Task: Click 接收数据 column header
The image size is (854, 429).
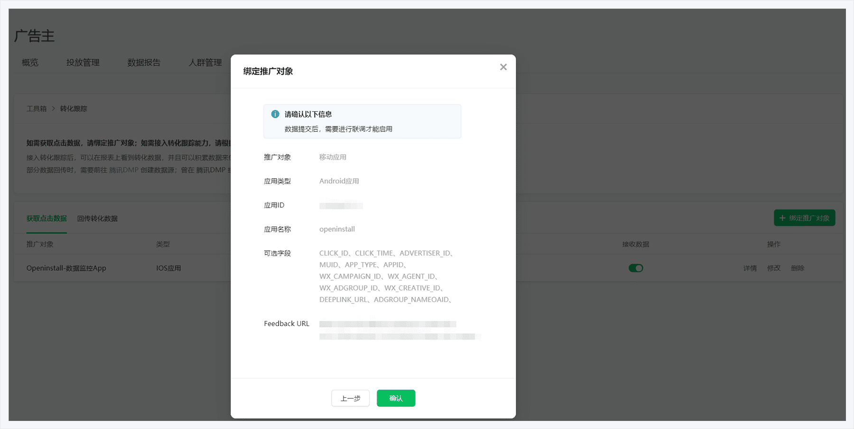Action: 636,244
